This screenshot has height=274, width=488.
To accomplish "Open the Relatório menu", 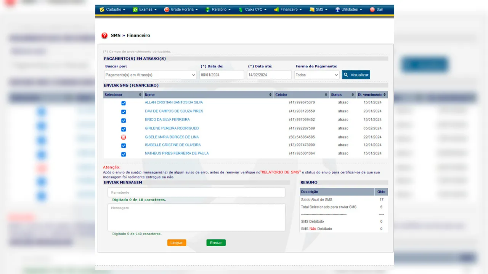I will coord(219,10).
